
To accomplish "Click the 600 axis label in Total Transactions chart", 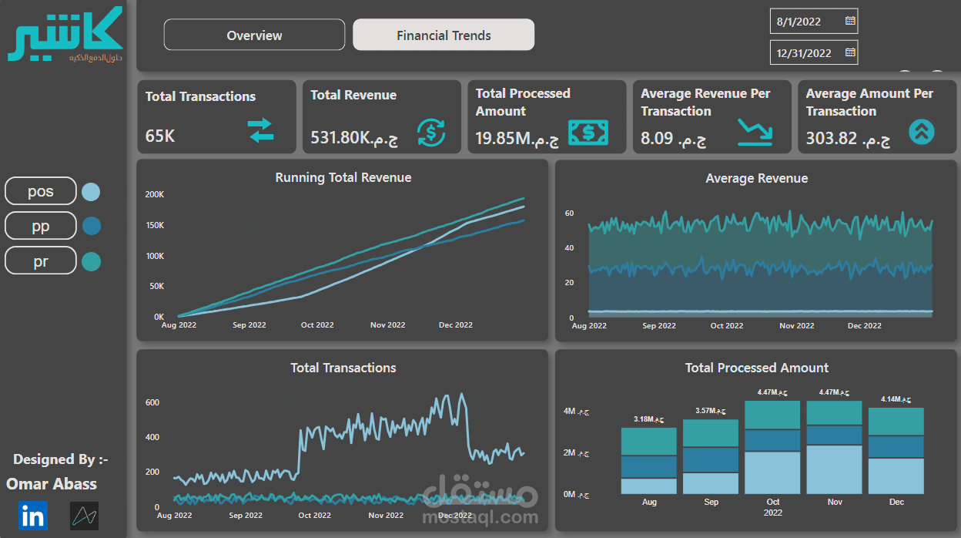I will pos(152,402).
